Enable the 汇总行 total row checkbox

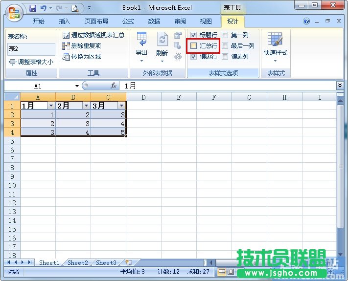(194, 46)
